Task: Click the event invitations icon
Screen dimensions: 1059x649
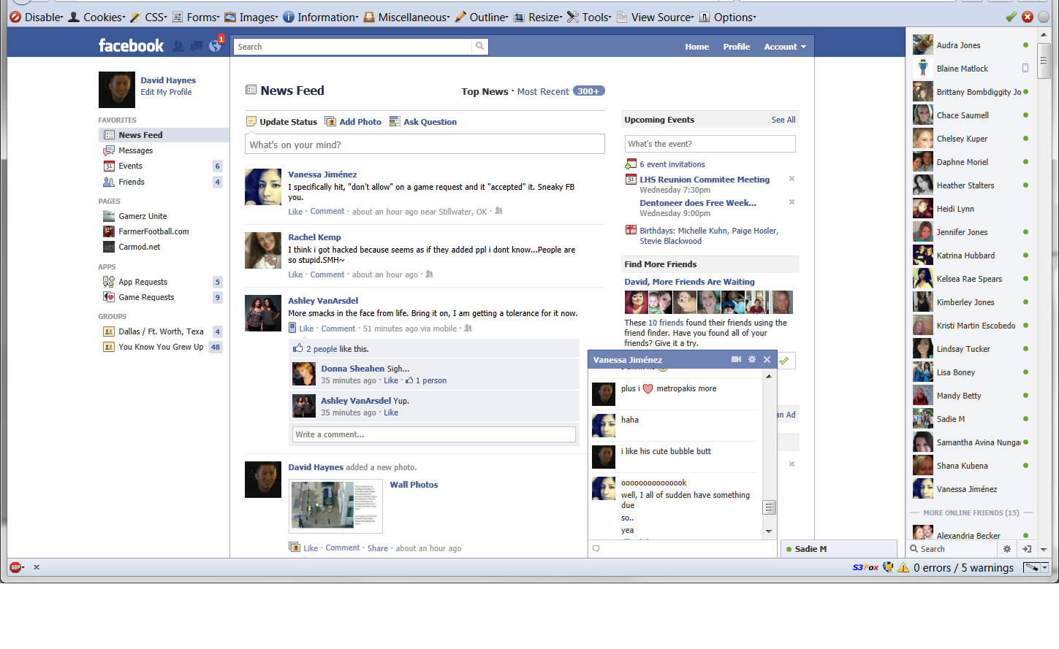Action: 631,164
